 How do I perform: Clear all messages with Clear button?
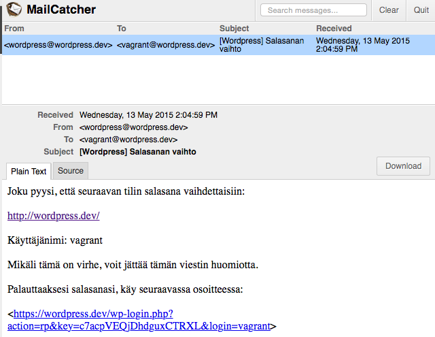(389, 10)
